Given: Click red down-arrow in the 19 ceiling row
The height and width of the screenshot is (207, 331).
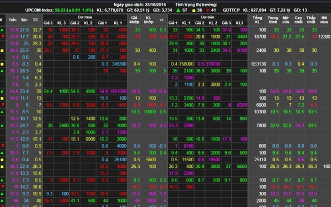Looking at the screenshot, I should click(x=3, y=187).
